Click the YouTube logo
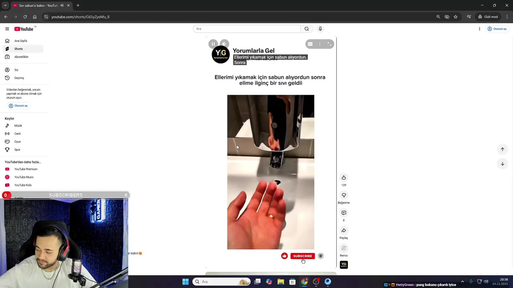This screenshot has height=288, width=513. pos(24,29)
